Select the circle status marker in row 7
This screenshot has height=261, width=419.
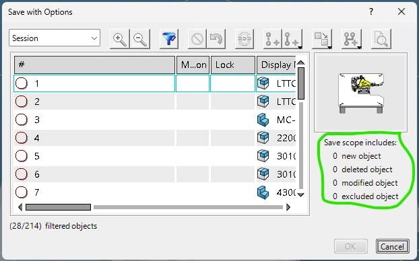point(22,192)
